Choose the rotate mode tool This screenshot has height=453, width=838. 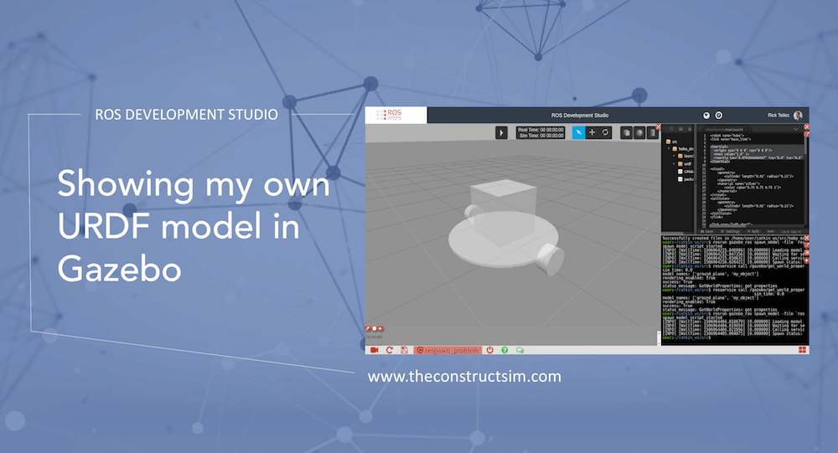tap(605, 132)
